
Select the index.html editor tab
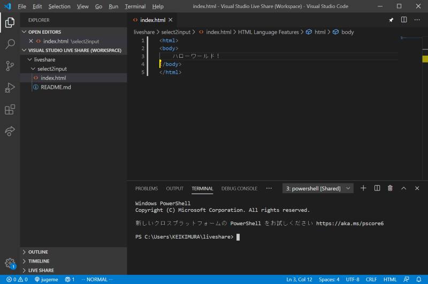(x=152, y=20)
